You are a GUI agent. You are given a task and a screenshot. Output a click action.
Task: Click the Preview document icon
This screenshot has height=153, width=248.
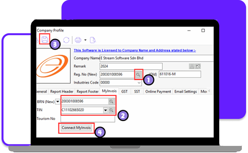pos(93,40)
